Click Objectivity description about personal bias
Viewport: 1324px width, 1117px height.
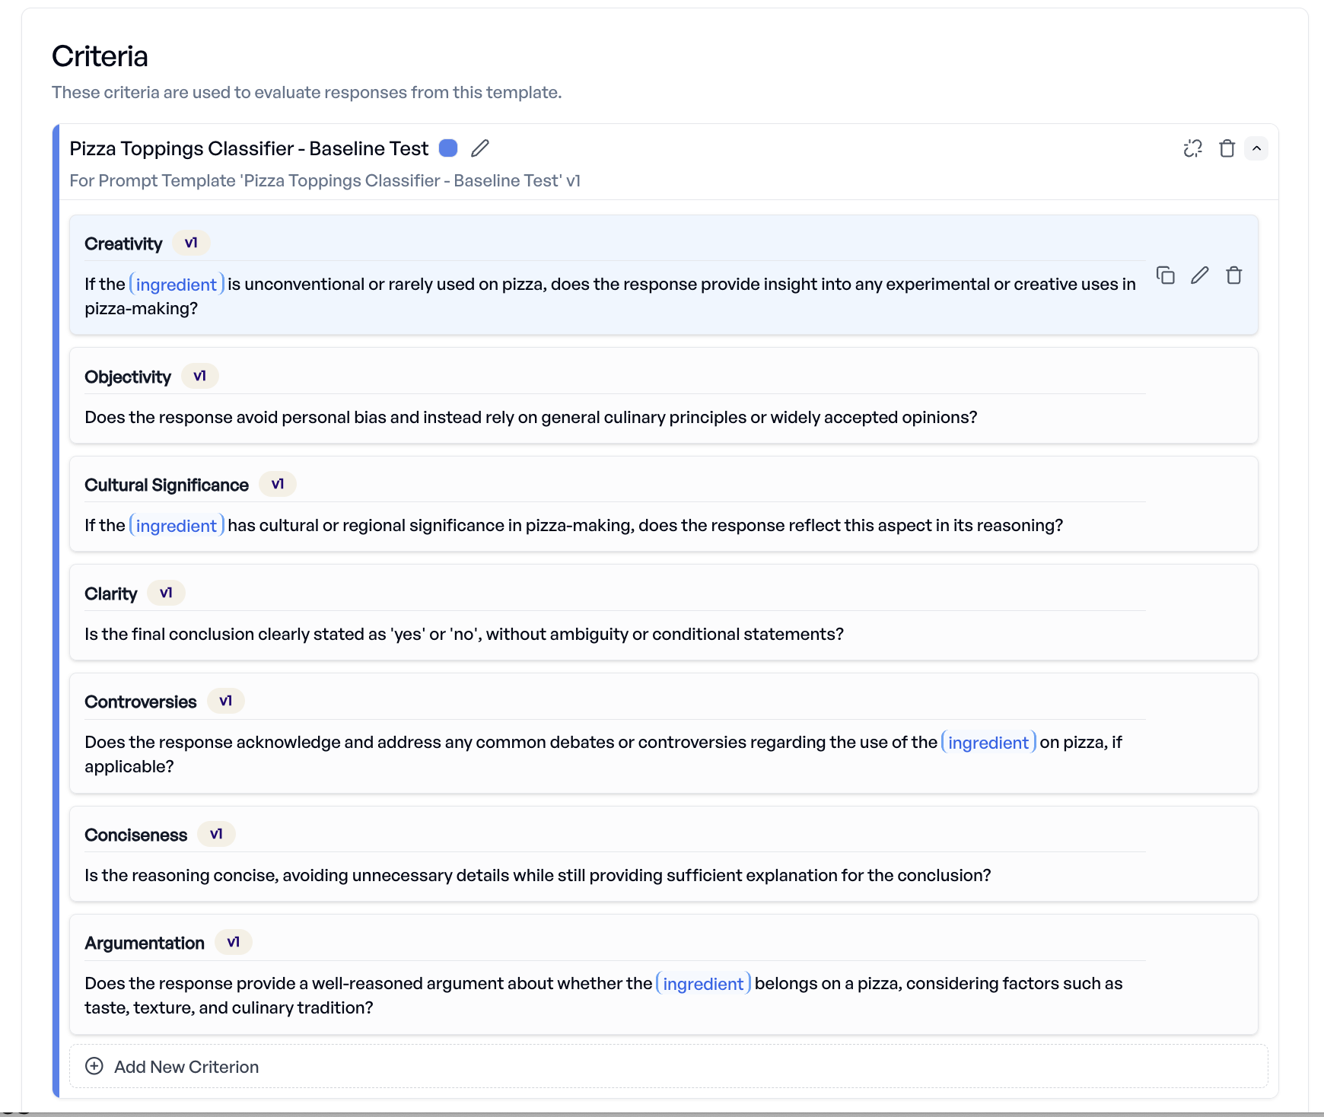tap(531, 417)
